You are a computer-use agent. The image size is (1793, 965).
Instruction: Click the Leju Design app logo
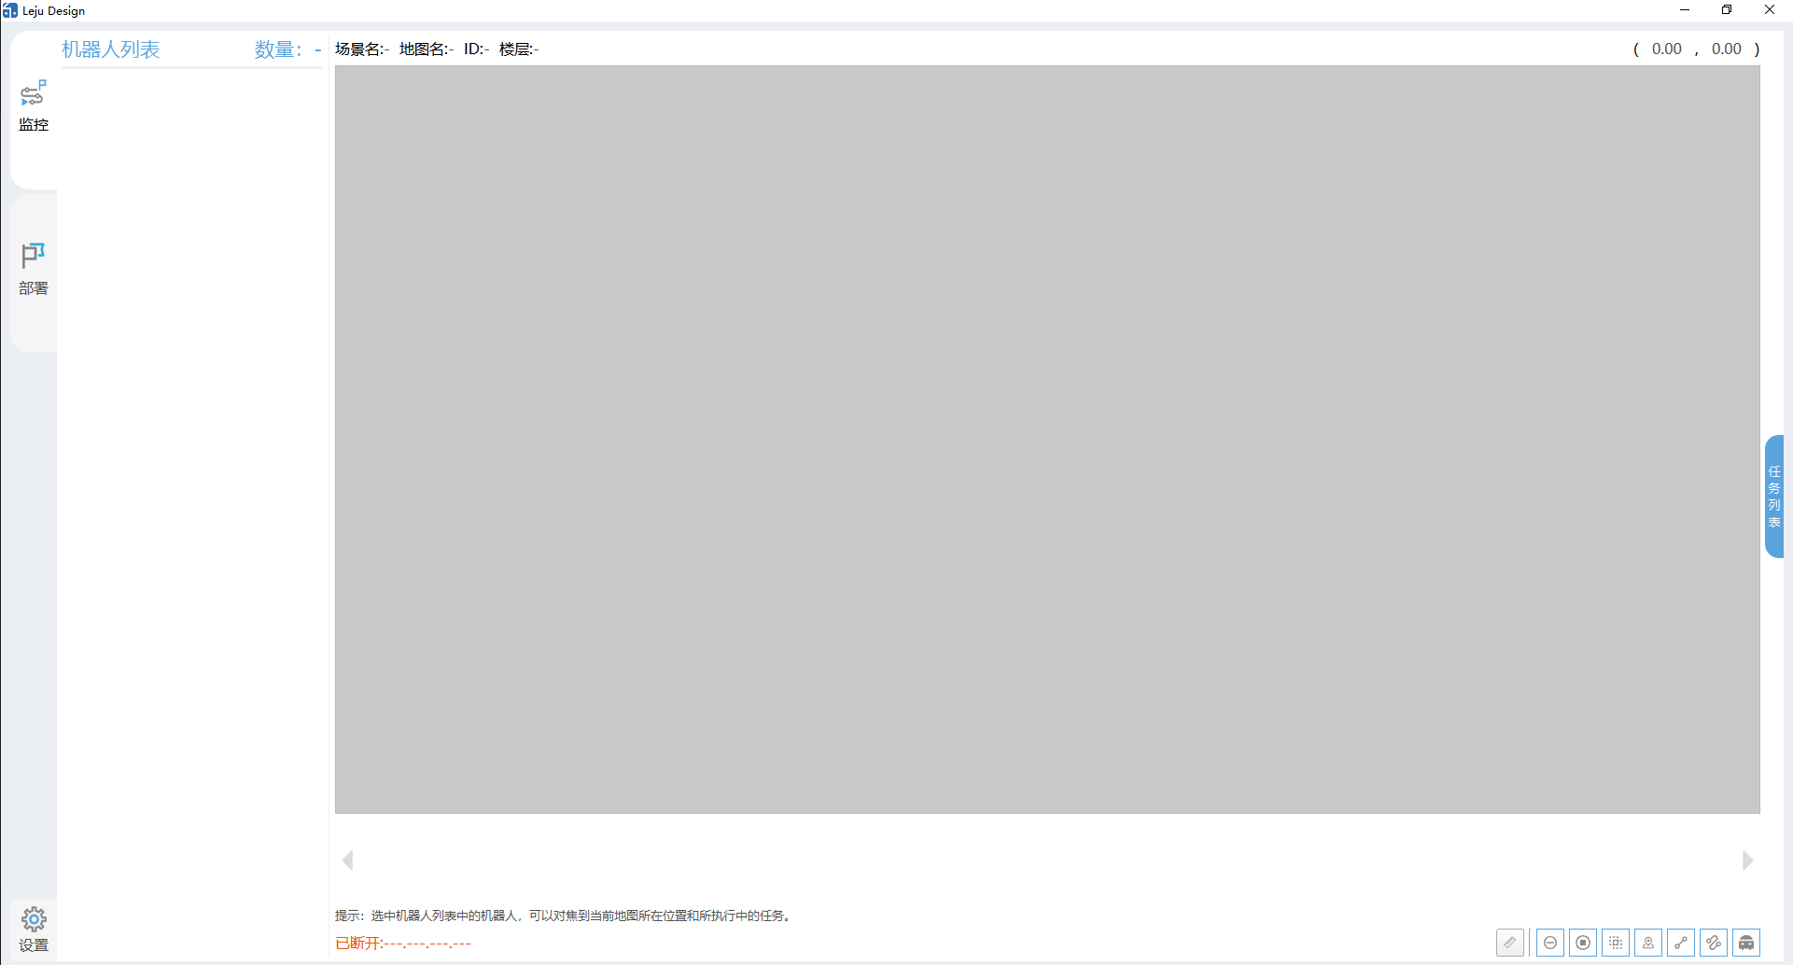click(10, 10)
